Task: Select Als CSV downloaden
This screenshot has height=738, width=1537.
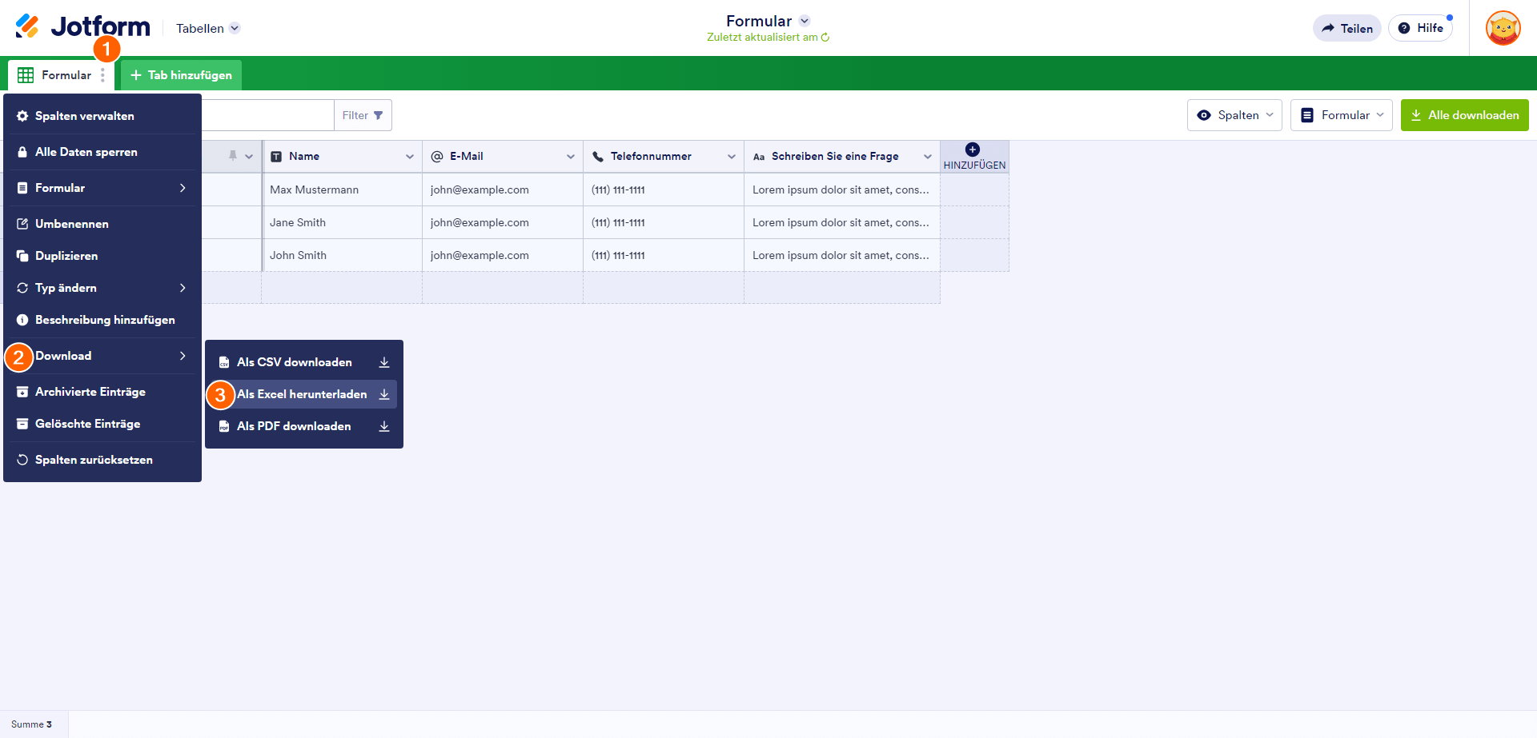Action: tap(304, 362)
